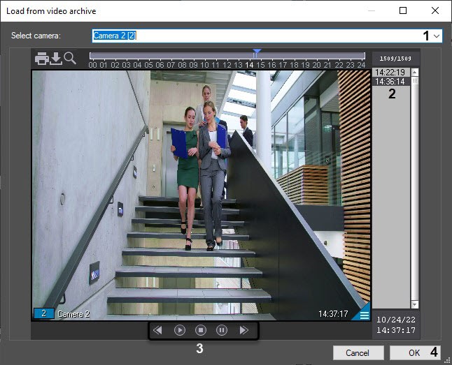Step forward to the next frame
Viewport: 452px width, 365px height.
pos(243,330)
